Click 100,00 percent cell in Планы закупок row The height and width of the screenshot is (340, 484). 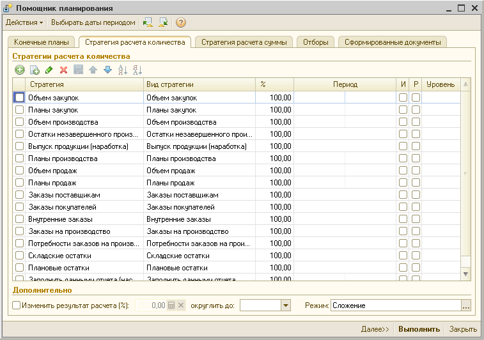click(x=274, y=109)
